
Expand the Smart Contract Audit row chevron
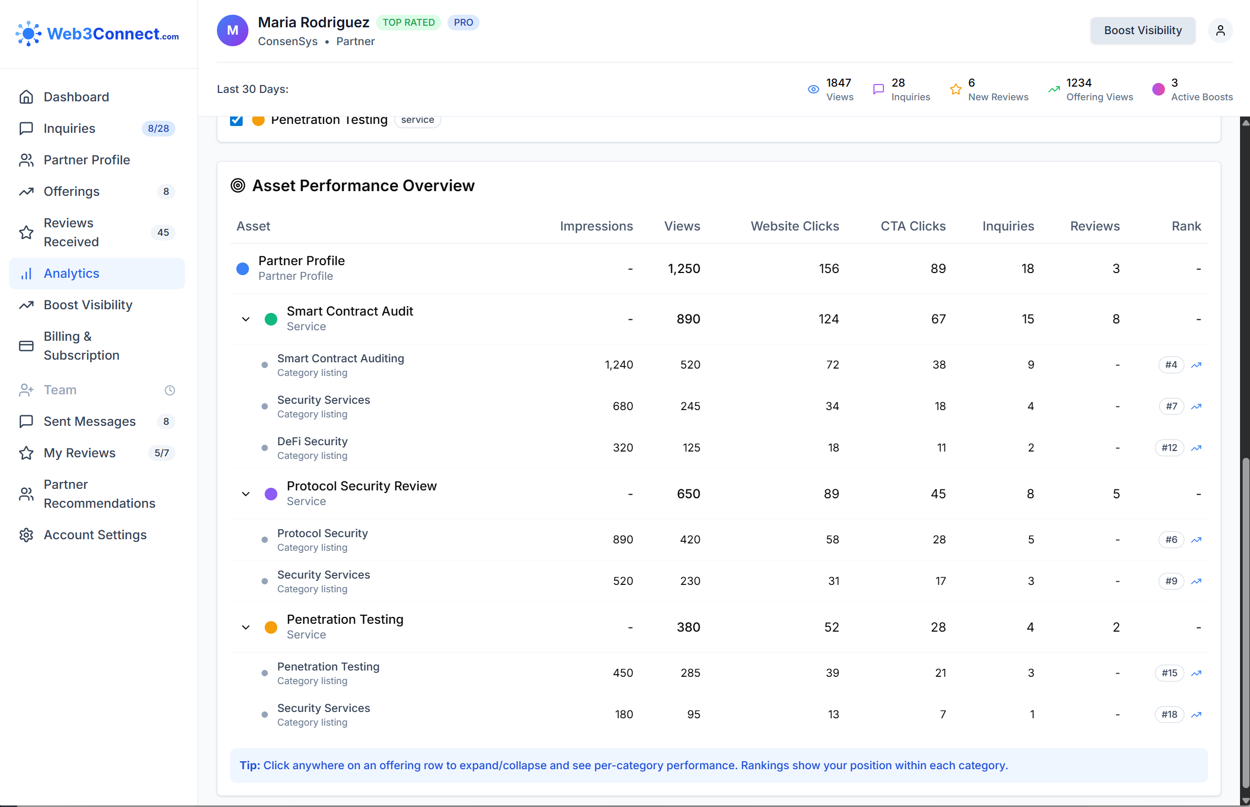point(245,319)
